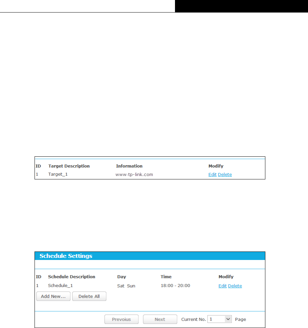Go to Previous page of schedules
Image resolution: width=308 pixels, height=328 pixels.
pyautogui.click(x=121, y=319)
